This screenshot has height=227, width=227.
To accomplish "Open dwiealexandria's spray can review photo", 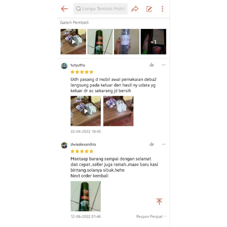I will [86, 196].
